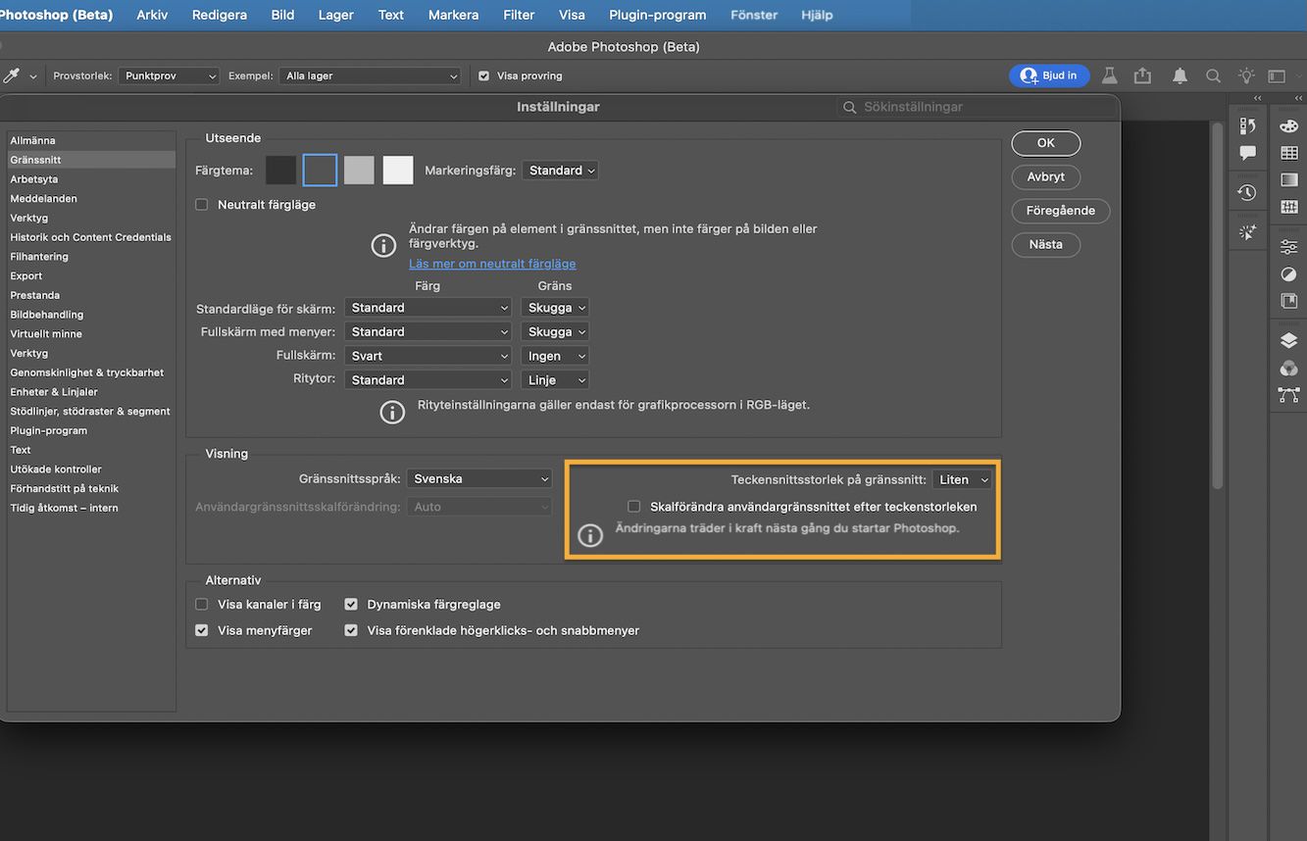The image size is (1307, 841).
Task: Enable Neutralt färgläge checkbox
Action: point(201,204)
